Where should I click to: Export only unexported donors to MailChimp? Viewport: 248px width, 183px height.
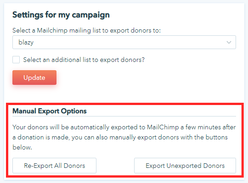coord(185,166)
